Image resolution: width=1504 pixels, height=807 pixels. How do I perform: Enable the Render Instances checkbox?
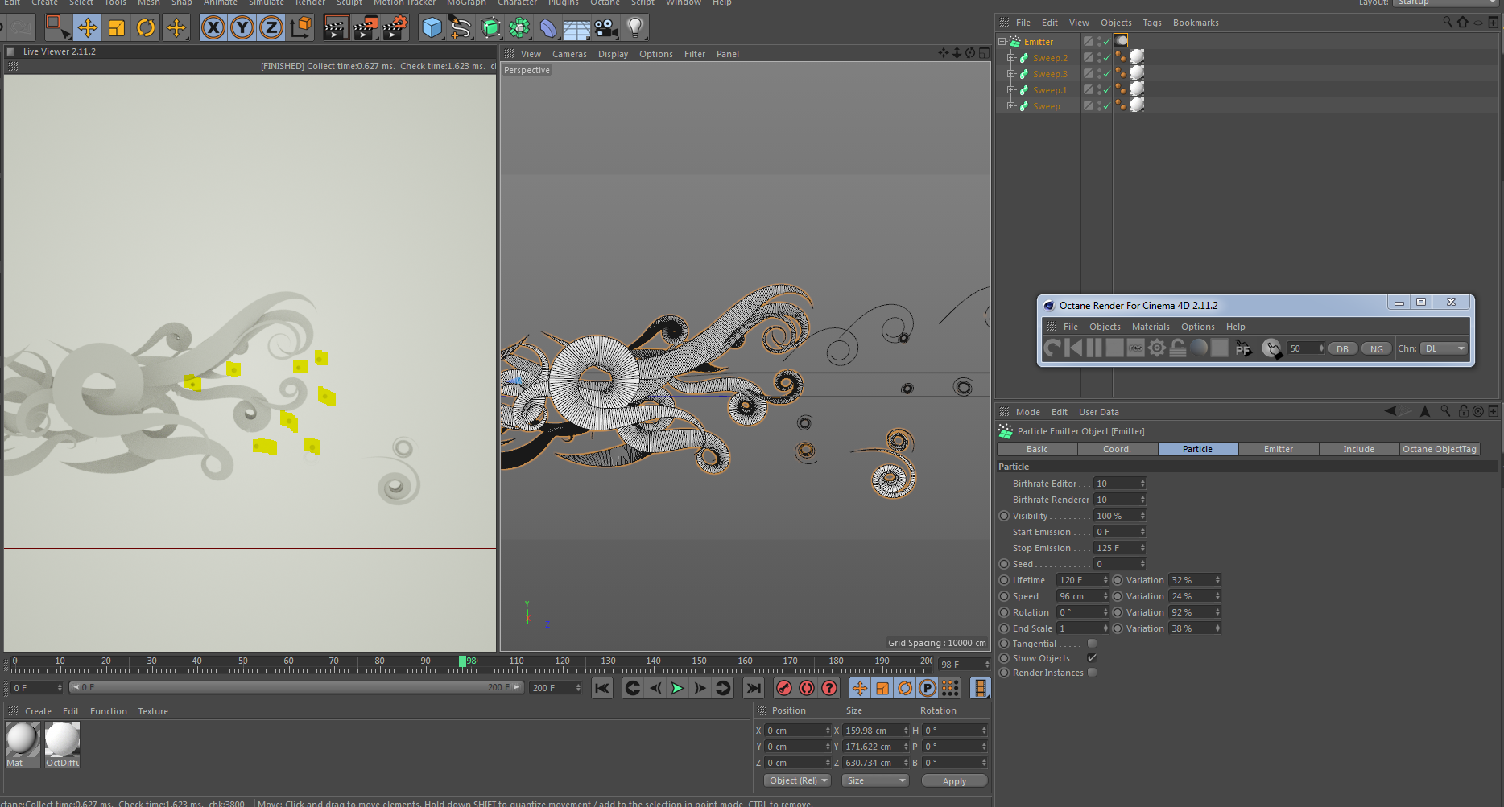coord(1092,673)
